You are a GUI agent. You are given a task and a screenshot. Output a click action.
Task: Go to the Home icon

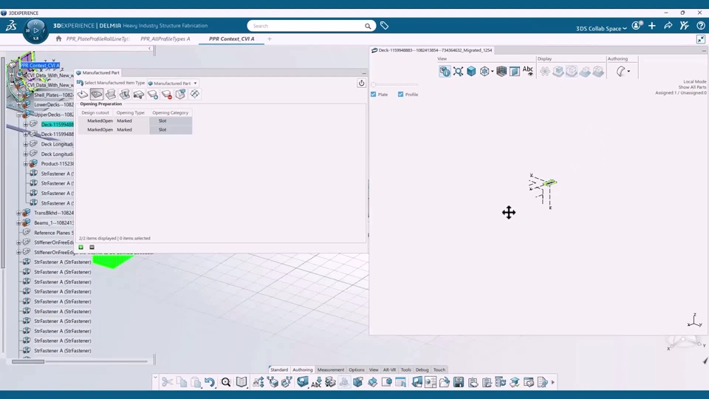[x=59, y=39]
